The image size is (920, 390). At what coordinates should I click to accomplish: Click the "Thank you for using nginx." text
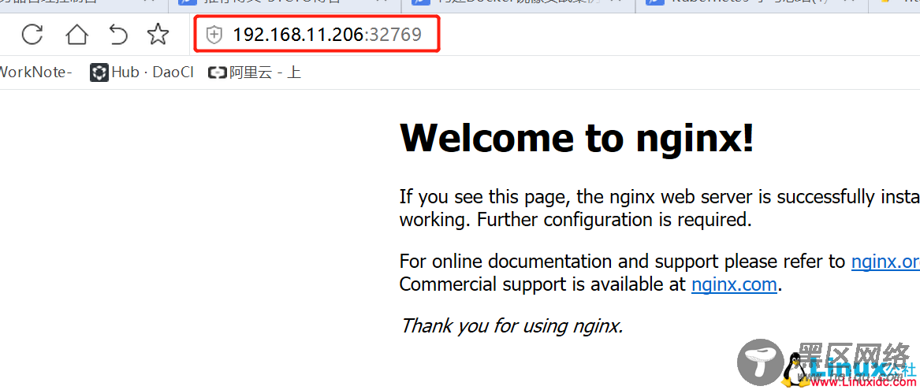point(511,325)
